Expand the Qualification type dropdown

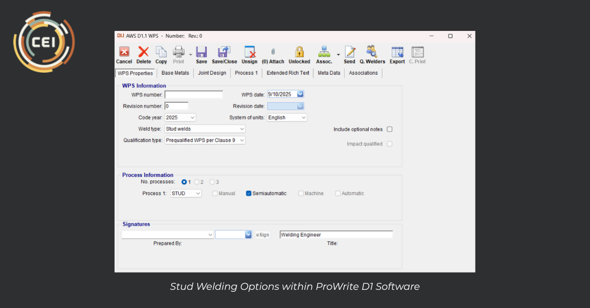[x=241, y=140]
